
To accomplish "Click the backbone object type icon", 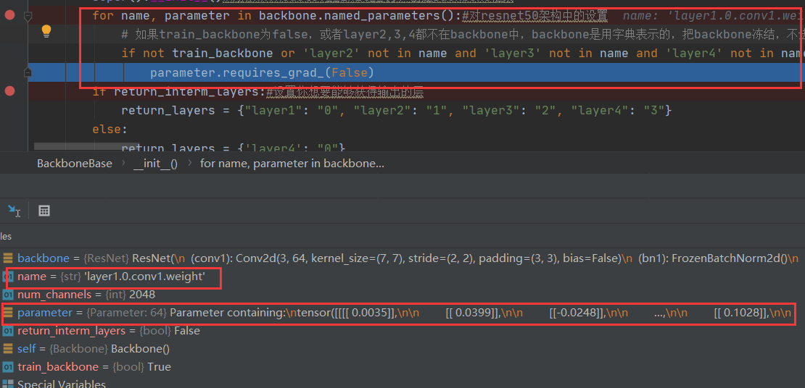I will pos(8,258).
